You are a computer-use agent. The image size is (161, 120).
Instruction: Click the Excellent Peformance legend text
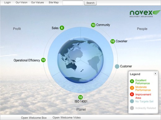[x=142, y=82]
